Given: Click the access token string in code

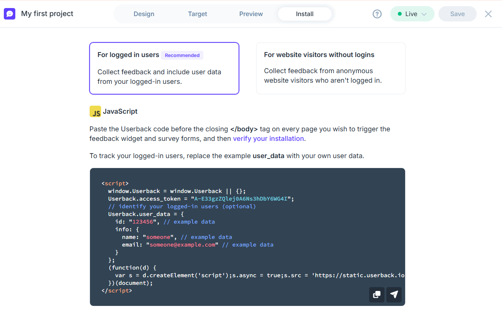Looking at the screenshot, I should pos(242,199).
